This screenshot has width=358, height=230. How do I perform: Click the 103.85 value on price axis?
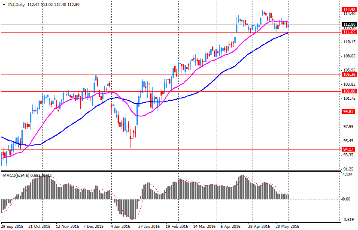coord(349,84)
